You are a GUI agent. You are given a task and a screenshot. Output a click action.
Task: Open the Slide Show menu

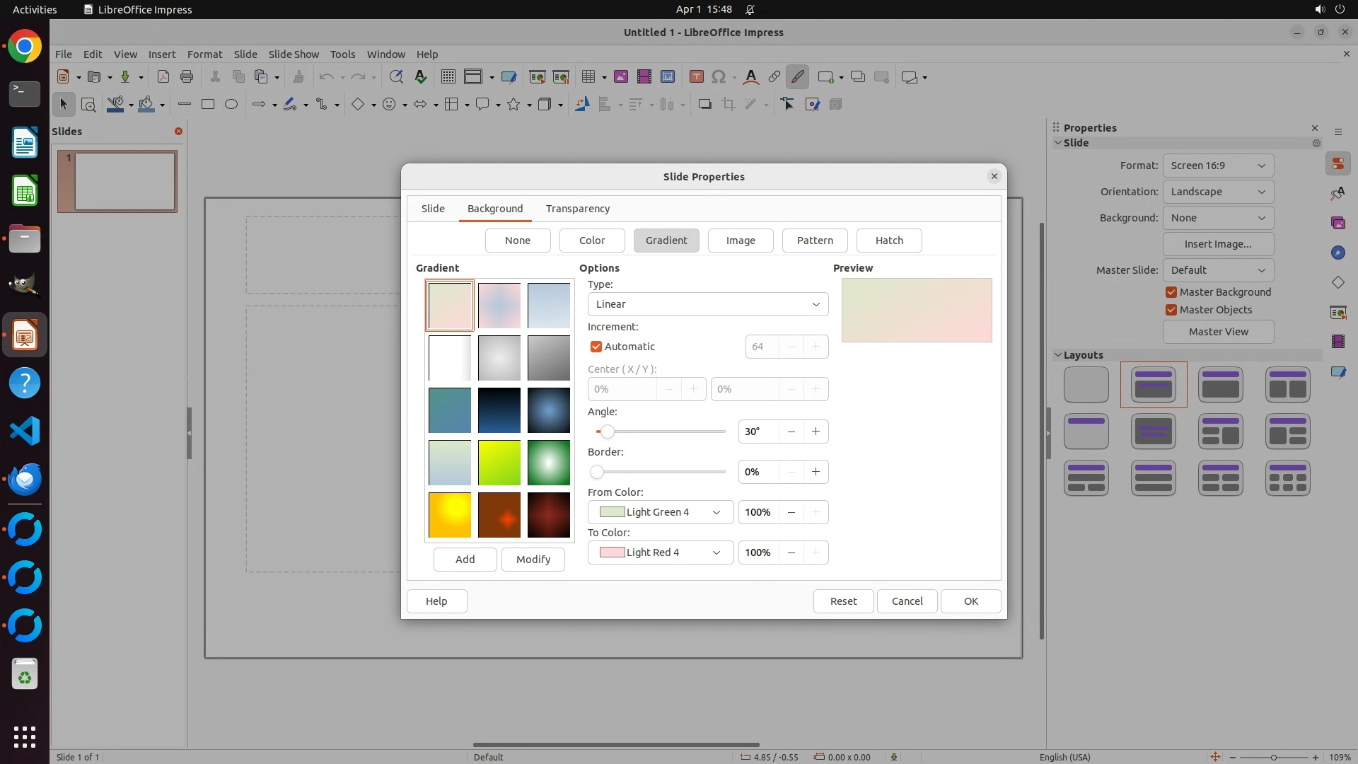(294, 54)
